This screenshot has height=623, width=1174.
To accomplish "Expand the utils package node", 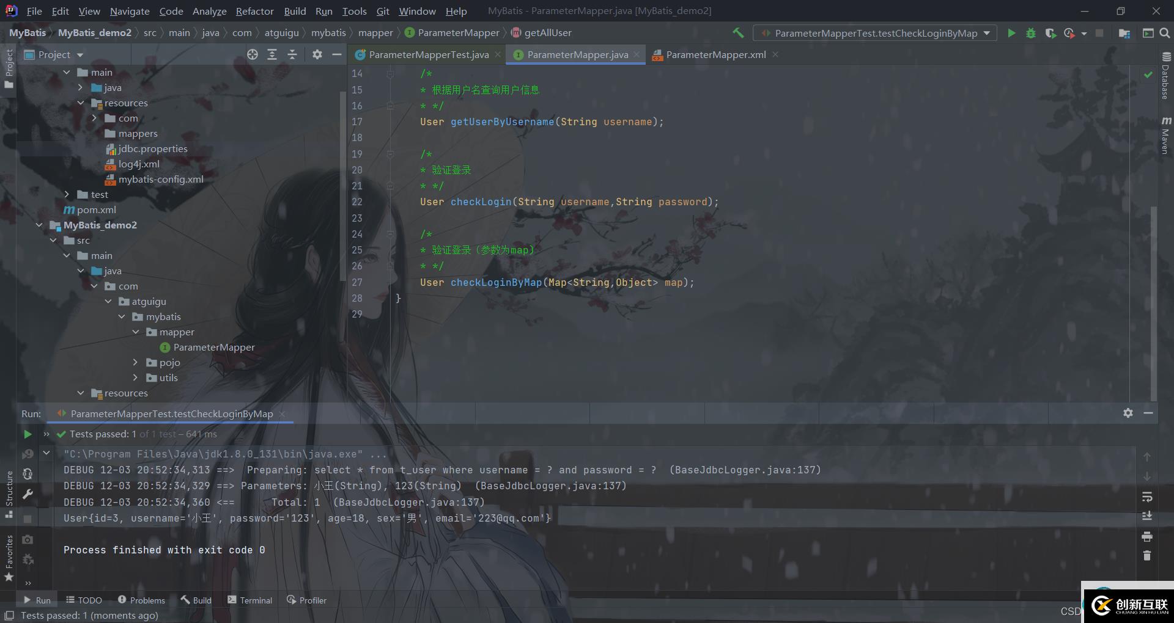I will 135,377.
